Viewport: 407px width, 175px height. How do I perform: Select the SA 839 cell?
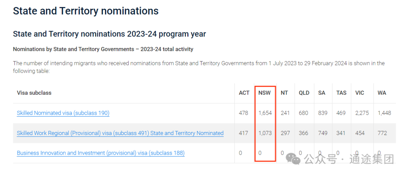pos(323,113)
